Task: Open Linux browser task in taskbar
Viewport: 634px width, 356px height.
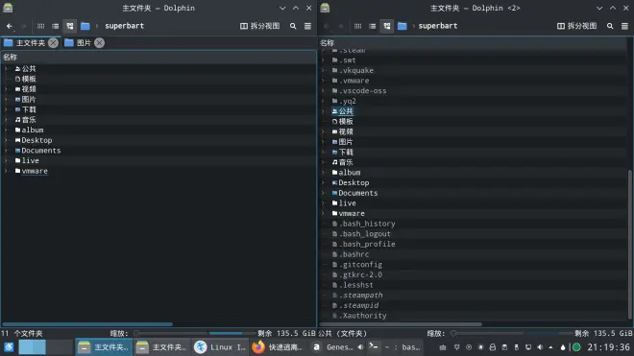Action: click(x=220, y=347)
